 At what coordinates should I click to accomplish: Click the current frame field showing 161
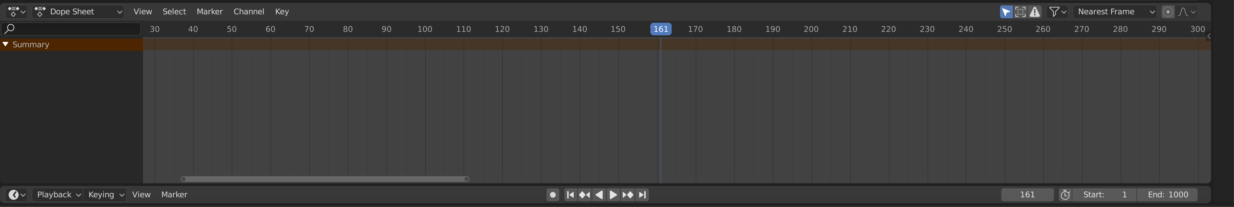1028,194
